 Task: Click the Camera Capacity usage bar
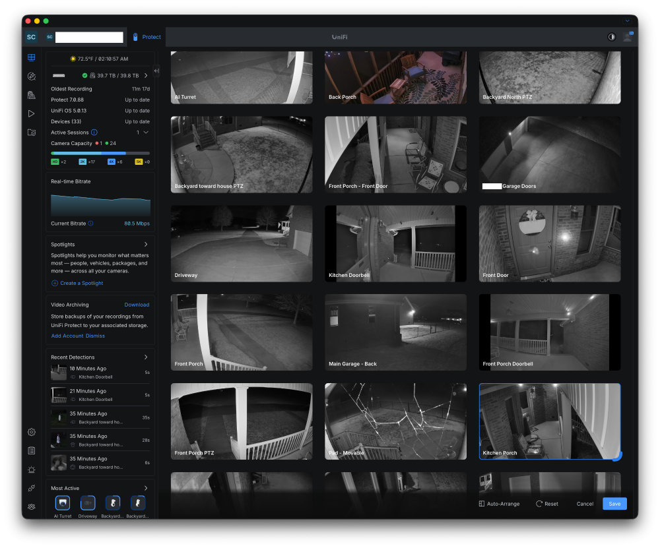[100, 153]
